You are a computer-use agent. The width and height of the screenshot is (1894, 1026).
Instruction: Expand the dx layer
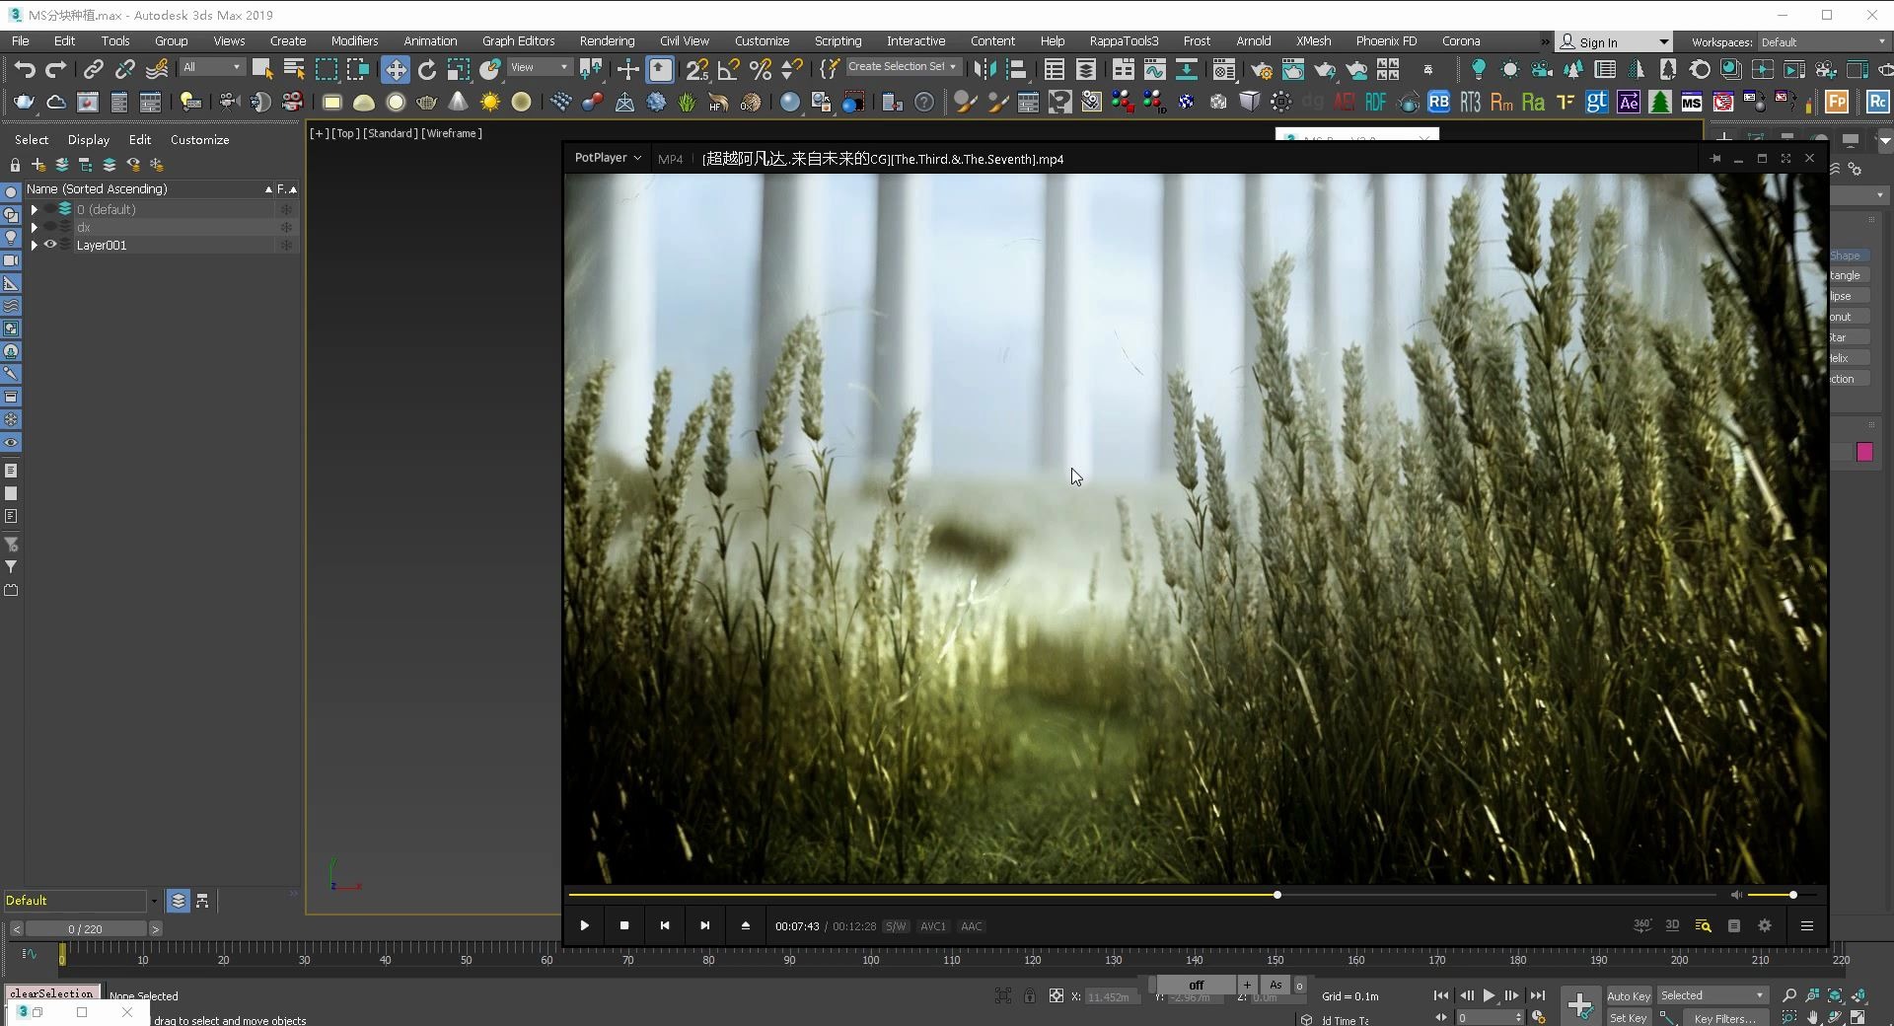pyautogui.click(x=35, y=227)
